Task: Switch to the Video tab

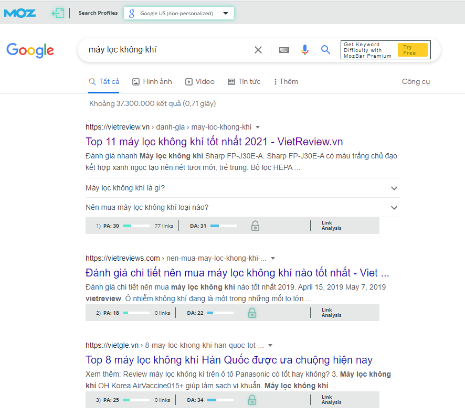Action: point(200,81)
